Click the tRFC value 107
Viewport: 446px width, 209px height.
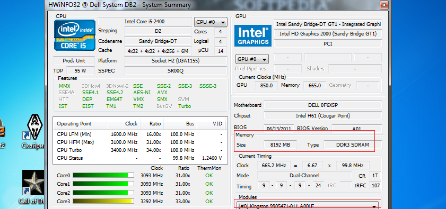click(375, 186)
